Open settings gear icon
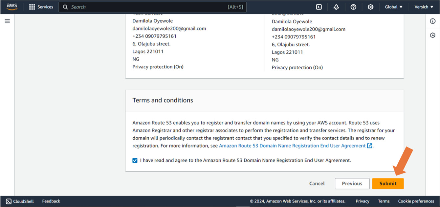440x207 pixels. coord(370,7)
